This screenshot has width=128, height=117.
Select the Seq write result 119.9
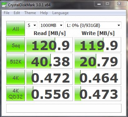[98, 45]
